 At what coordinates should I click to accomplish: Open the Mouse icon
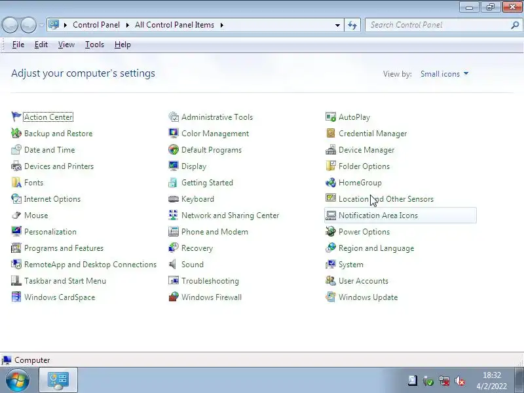coord(16,215)
